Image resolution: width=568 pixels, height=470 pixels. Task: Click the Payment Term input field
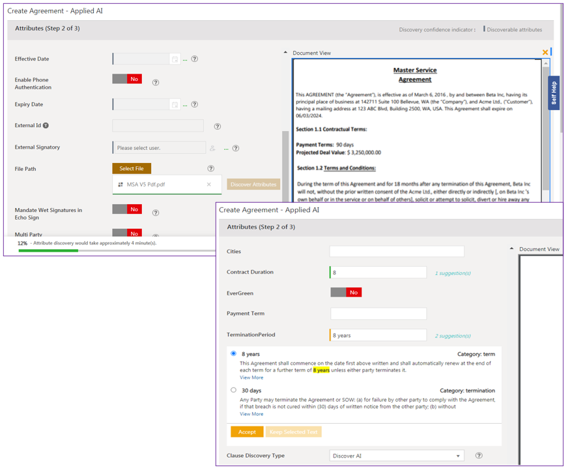coord(378,314)
